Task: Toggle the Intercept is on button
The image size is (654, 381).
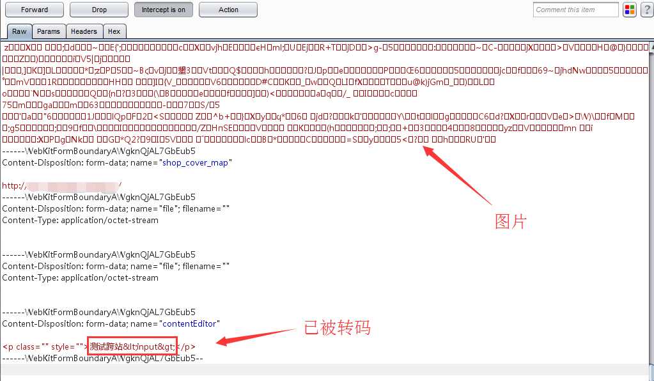Action: (x=164, y=10)
